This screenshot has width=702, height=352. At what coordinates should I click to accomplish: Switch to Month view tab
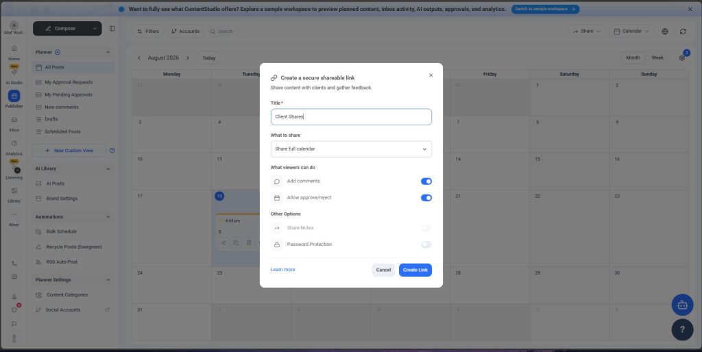coord(633,58)
